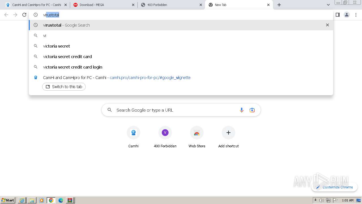Focus the Search Google or type URL box

tap(181, 110)
